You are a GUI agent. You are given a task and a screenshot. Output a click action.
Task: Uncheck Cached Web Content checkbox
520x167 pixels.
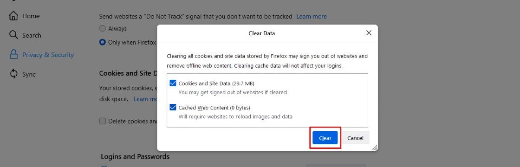click(173, 107)
